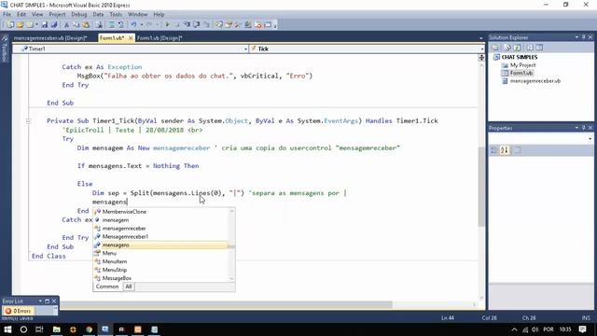Viewport: 597px width, 336px height.
Task: Click View Designer icon in Solution Explorer
Action: [539, 48]
